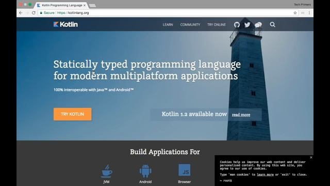
Task: Go back with browser back arrow
Action: [21, 13]
